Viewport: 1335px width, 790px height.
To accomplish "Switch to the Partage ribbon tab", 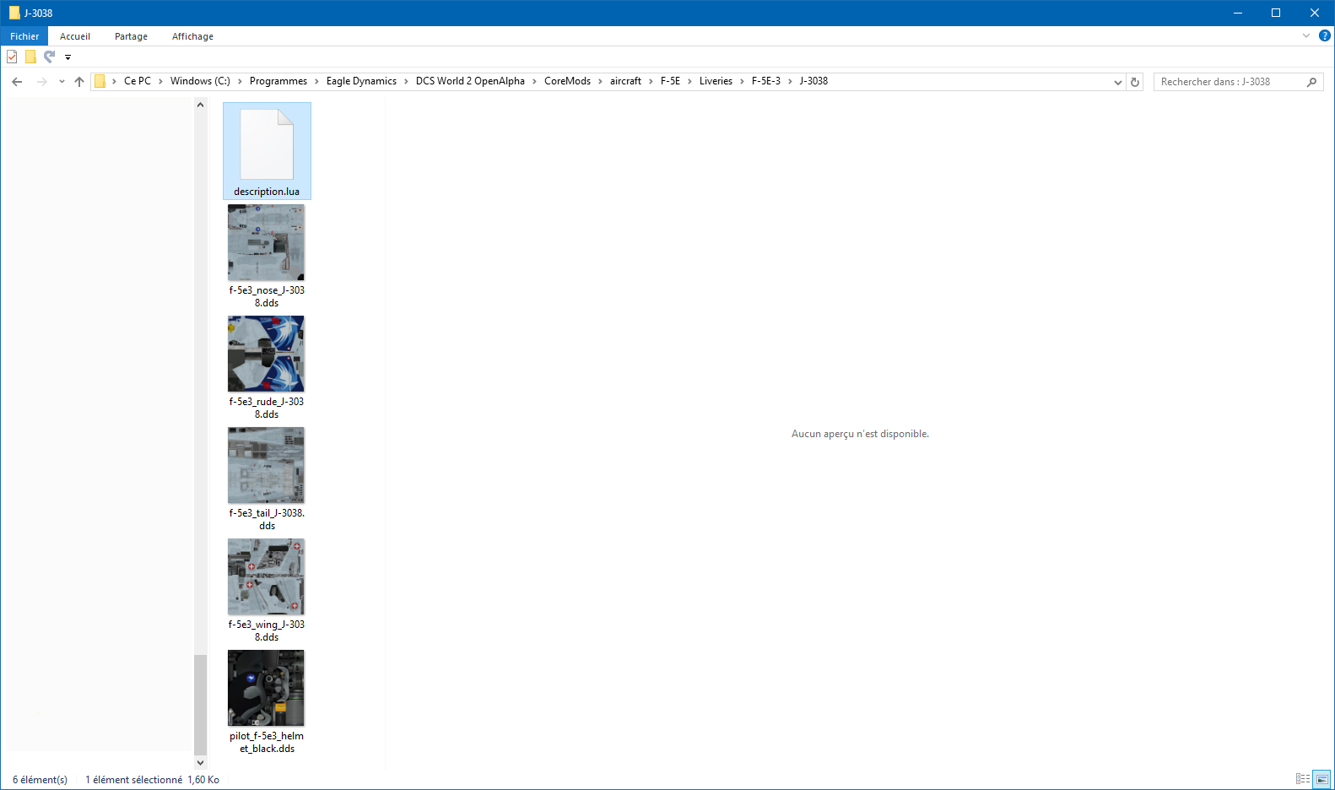I will coord(131,36).
